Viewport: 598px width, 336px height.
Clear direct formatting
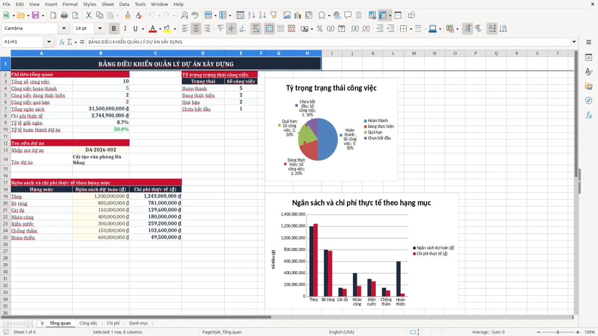[138, 15]
